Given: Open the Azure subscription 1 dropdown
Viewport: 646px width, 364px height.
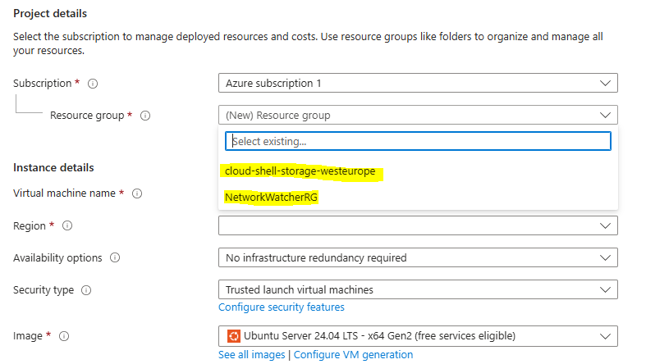Looking at the screenshot, I should coord(418,83).
